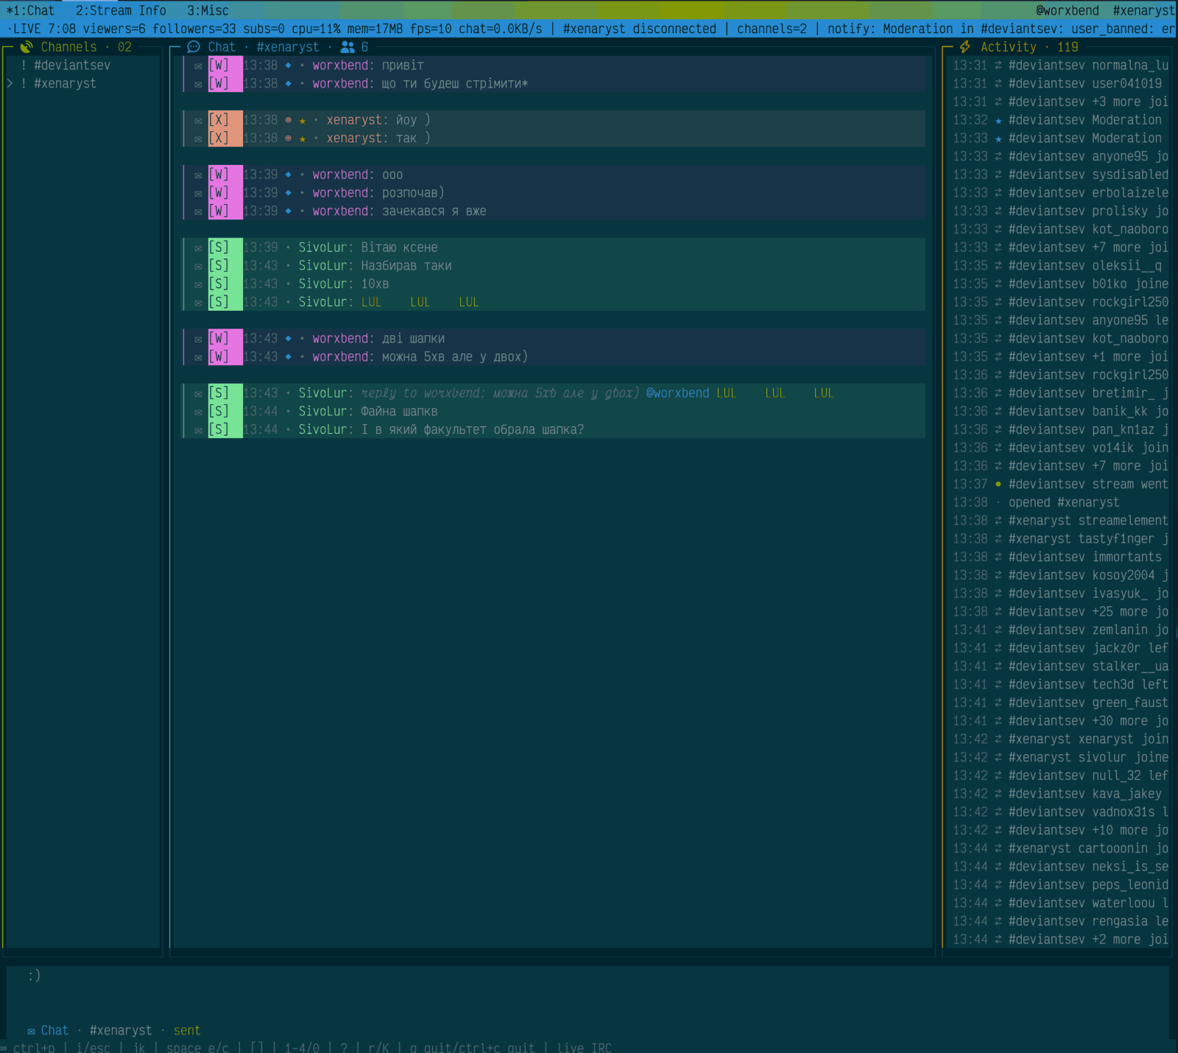Screen dimensions: 1178x1053
Task: Click the pink [W] badge on 'зачекався я вже'
Action: (225, 211)
